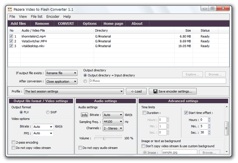Increase Start time offset Min. spinner

click(209, 125)
